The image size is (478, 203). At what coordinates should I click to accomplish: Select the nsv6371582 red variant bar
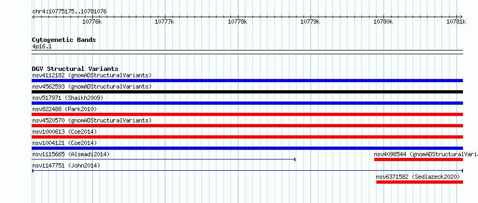click(x=420, y=182)
